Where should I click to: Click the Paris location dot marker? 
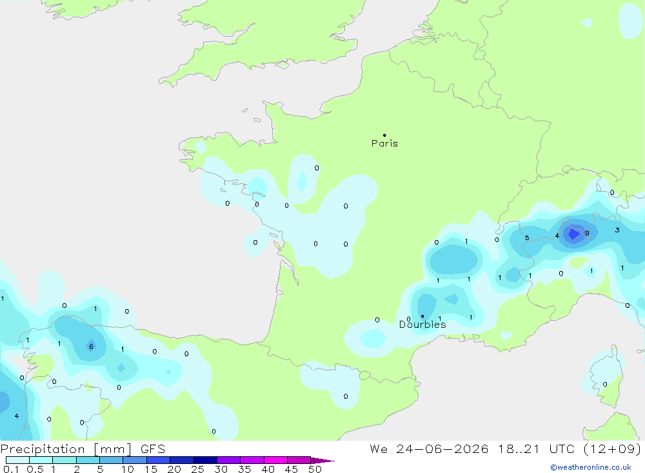tap(384, 135)
